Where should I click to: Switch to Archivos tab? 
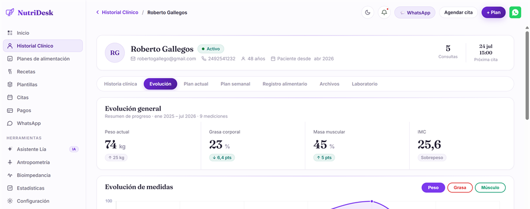(x=330, y=84)
